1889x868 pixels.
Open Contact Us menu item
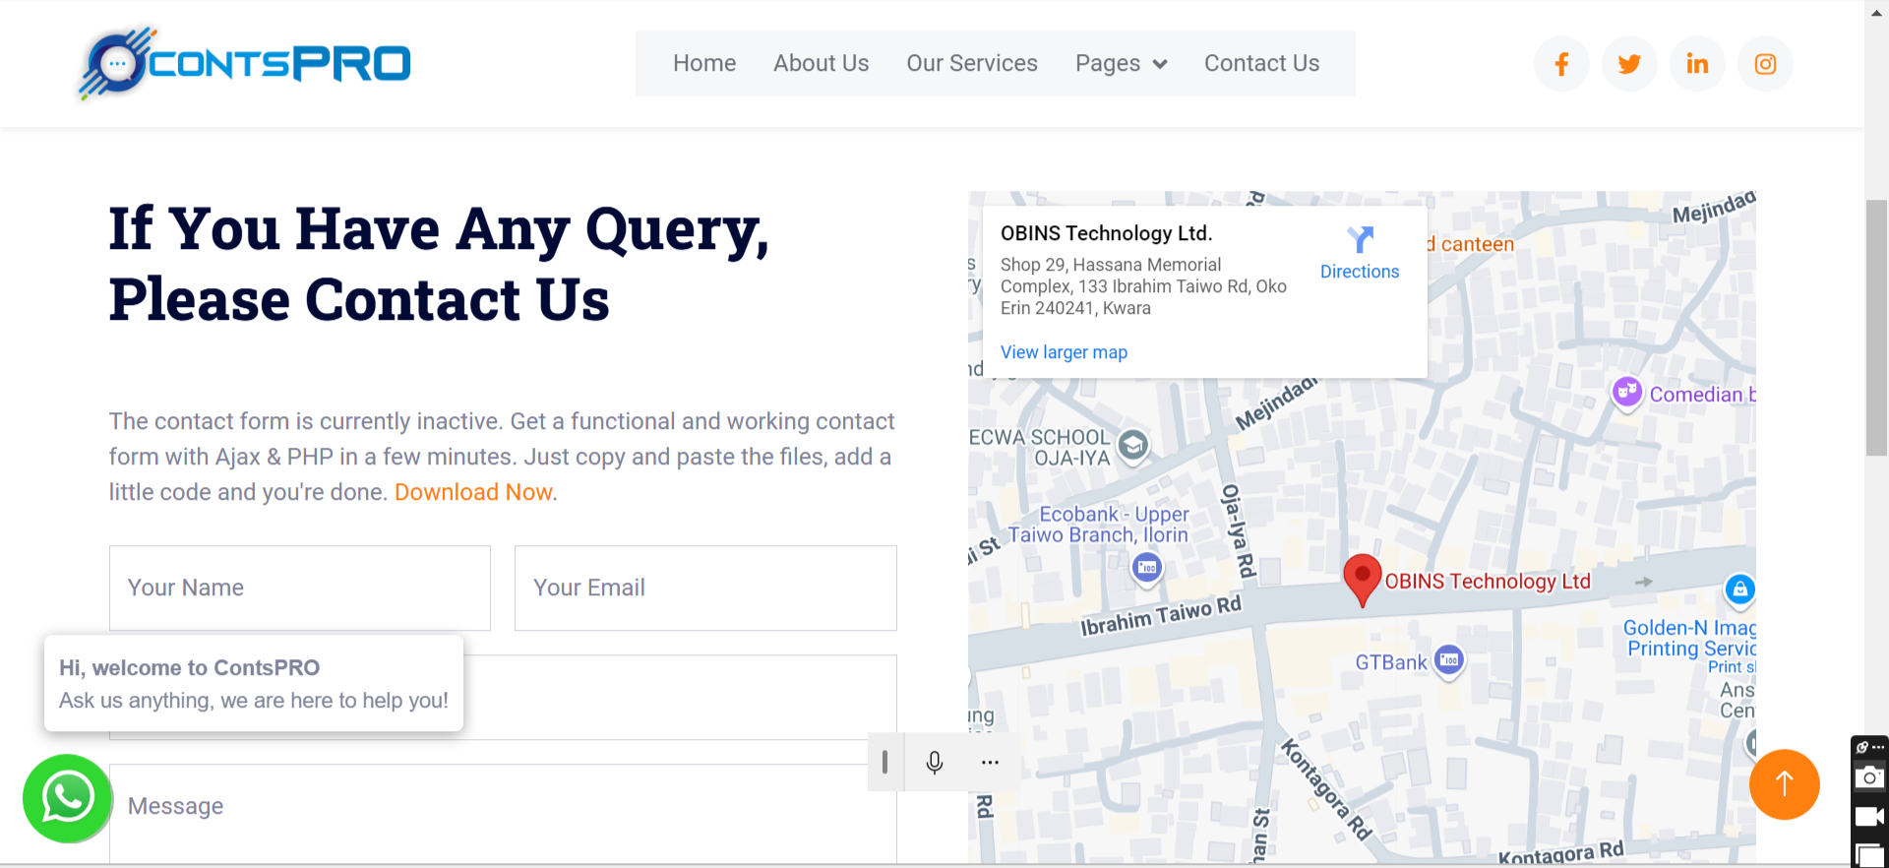click(x=1262, y=63)
